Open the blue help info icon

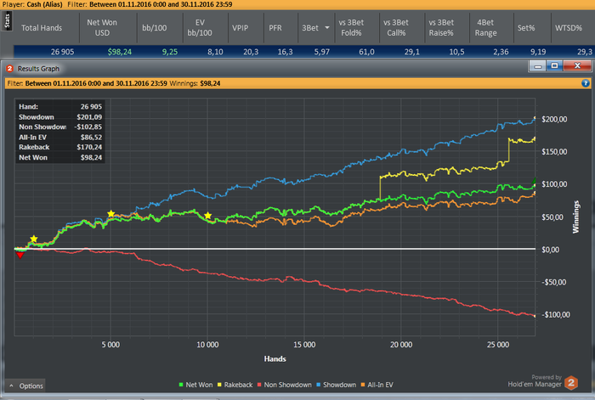(586, 83)
